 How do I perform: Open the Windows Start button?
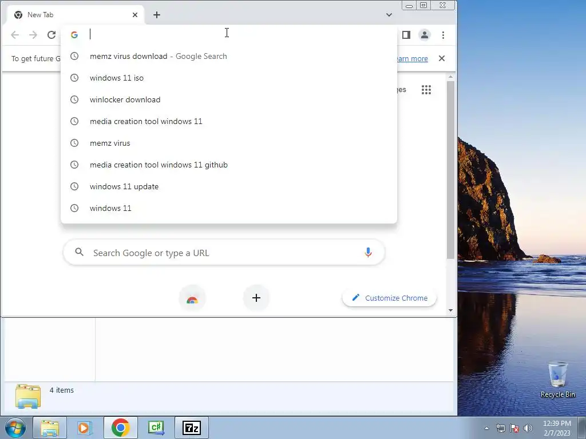[15, 428]
